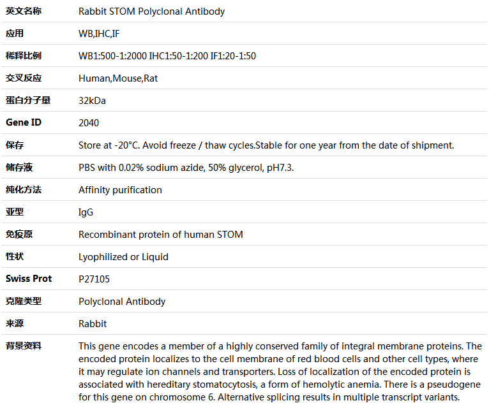The height and width of the screenshot is (410, 489).
Task: Click the '32kDa' molecular weight value
Action: pyautogui.click(x=92, y=101)
